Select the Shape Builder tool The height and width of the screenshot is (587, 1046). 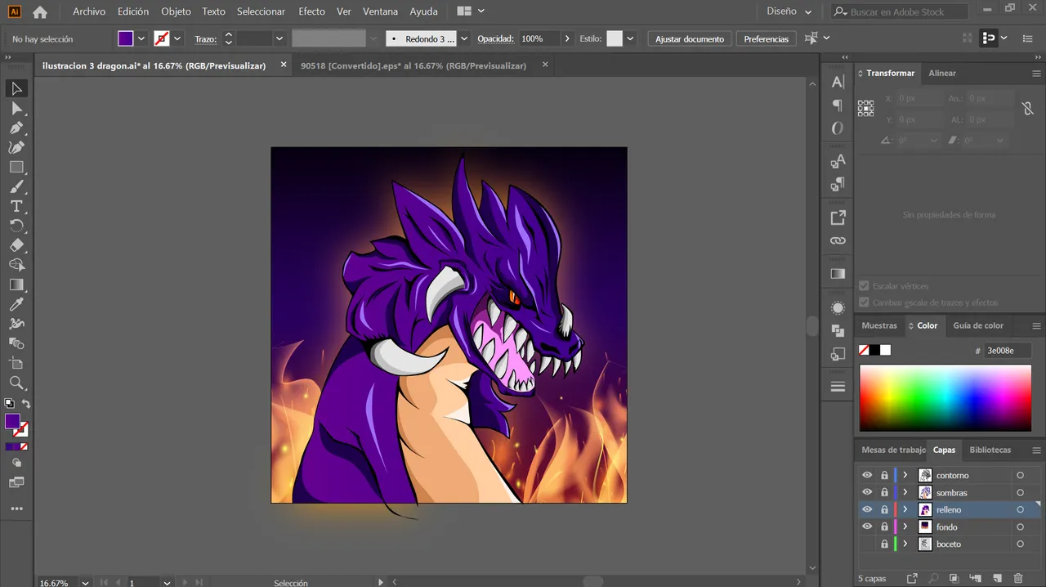point(16,265)
